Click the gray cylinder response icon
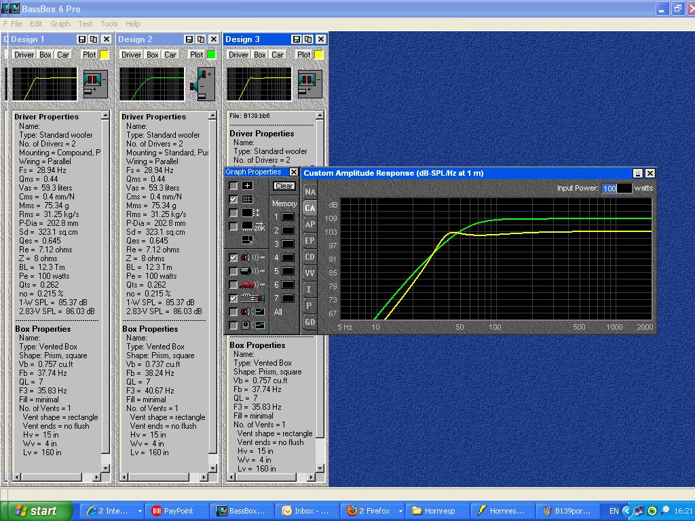Viewport: 695px width, 521px height. (x=252, y=271)
